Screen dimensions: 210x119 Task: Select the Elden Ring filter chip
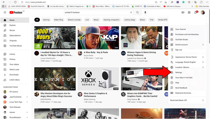(x=59, y=20)
